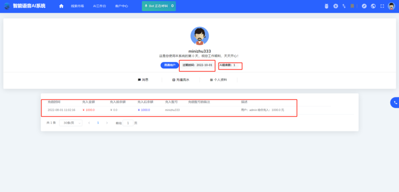Open the compass icon in header
The height and width of the screenshot is (192, 399).
pyautogui.click(x=364, y=6)
